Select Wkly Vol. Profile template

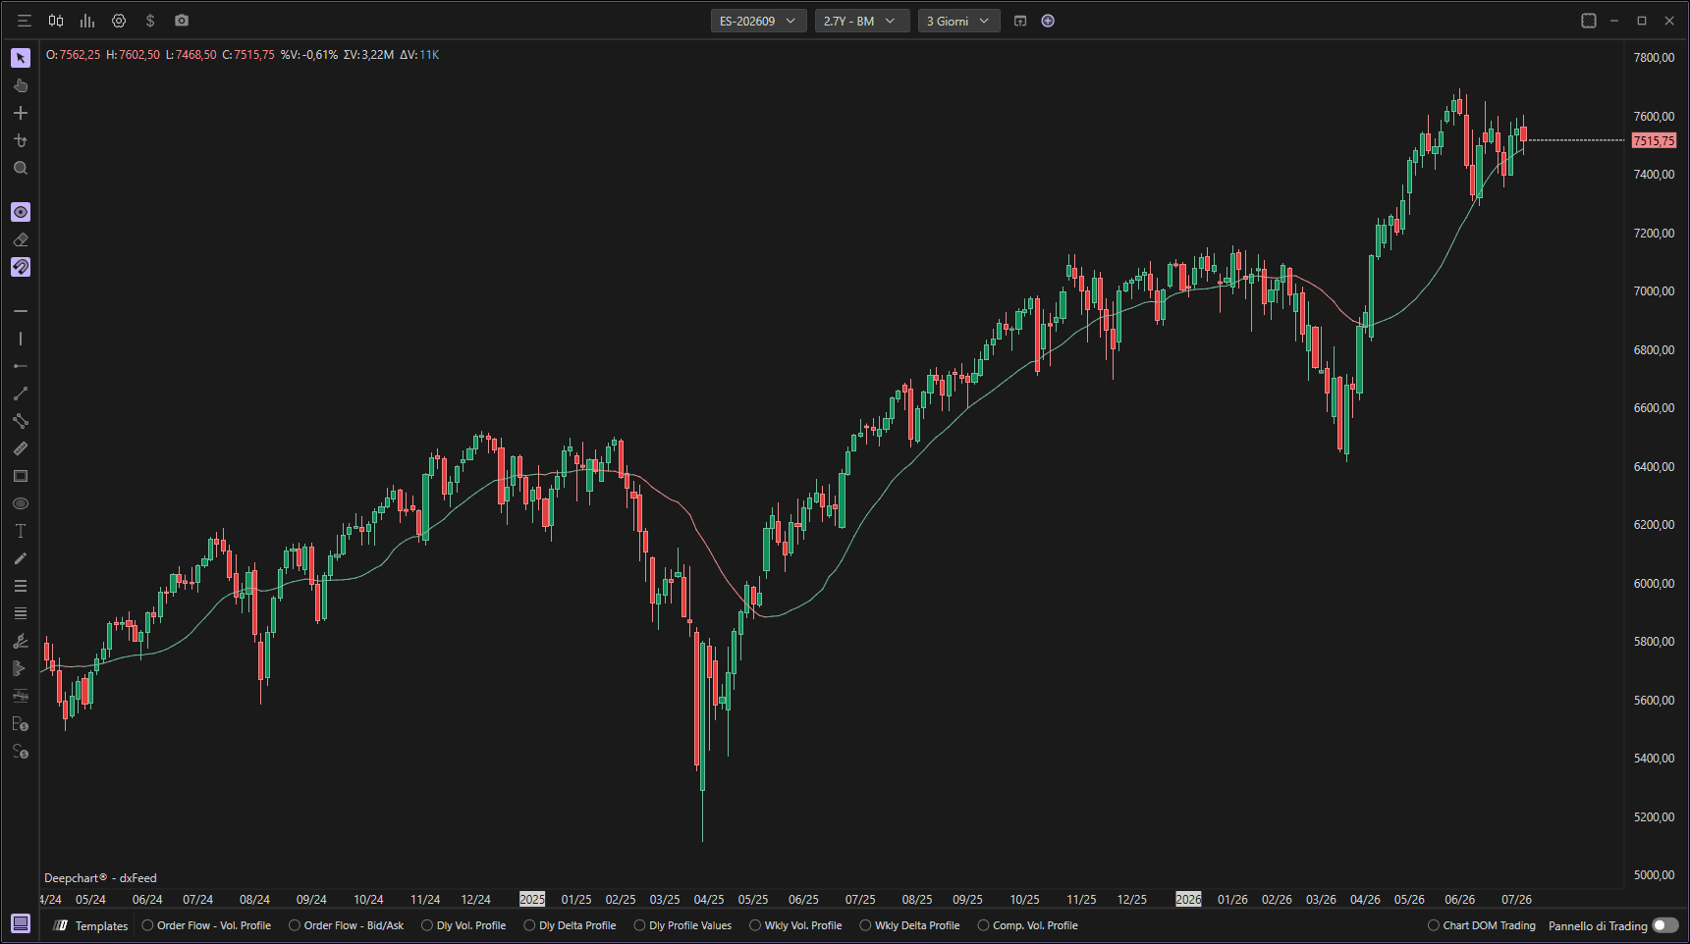795,925
